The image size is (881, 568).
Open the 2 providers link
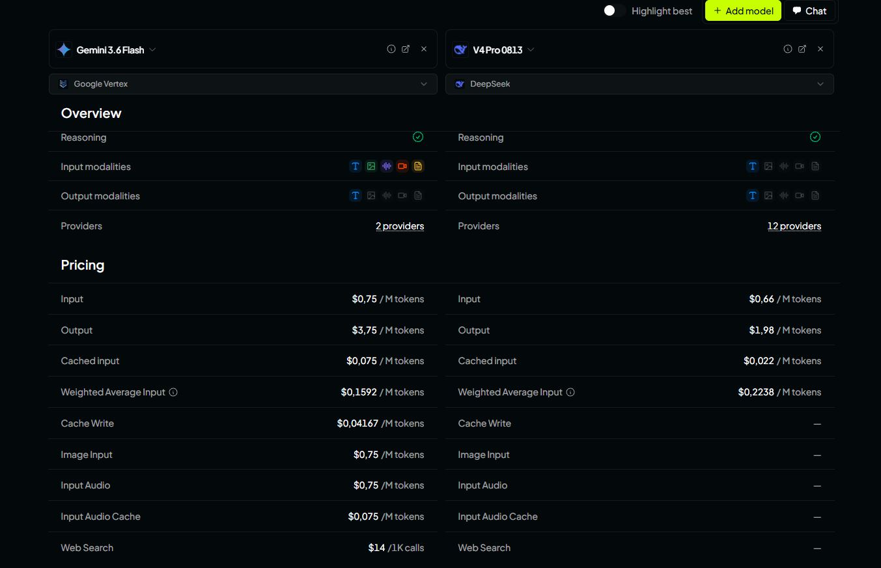(400, 226)
